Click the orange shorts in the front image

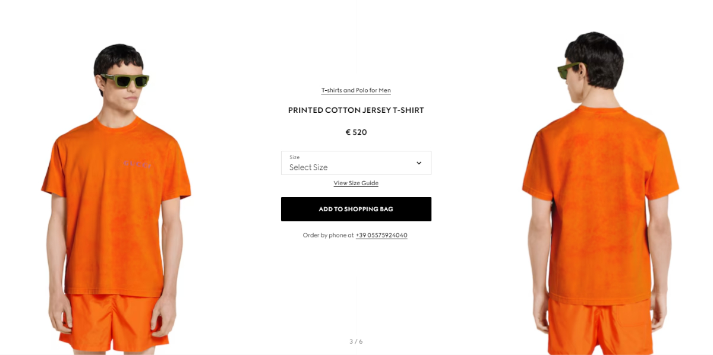point(113,321)
